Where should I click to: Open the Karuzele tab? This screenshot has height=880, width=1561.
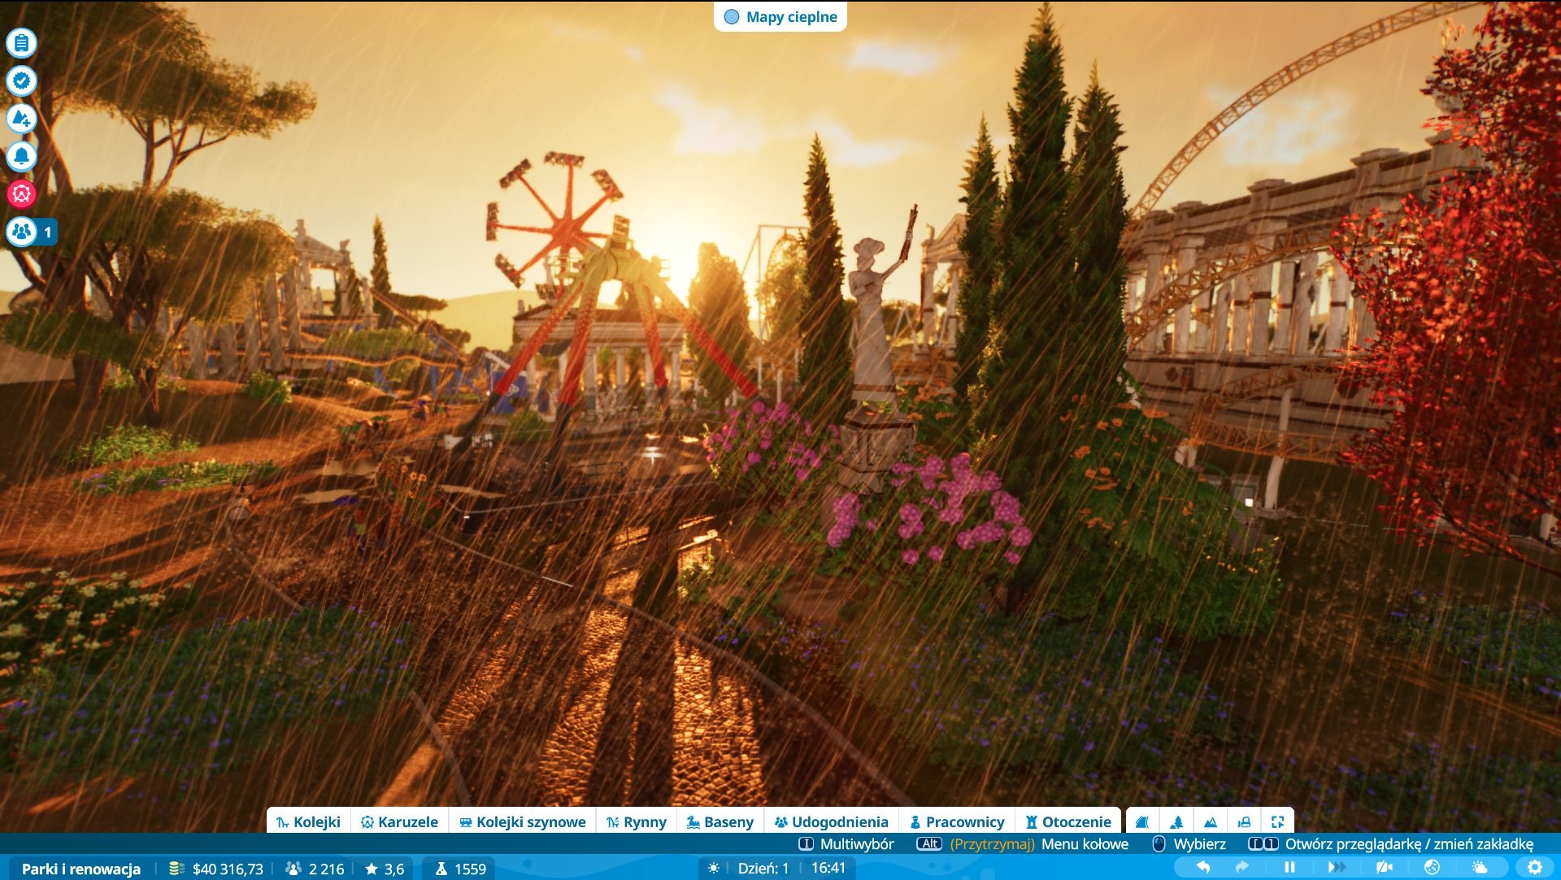pos(398,822)
